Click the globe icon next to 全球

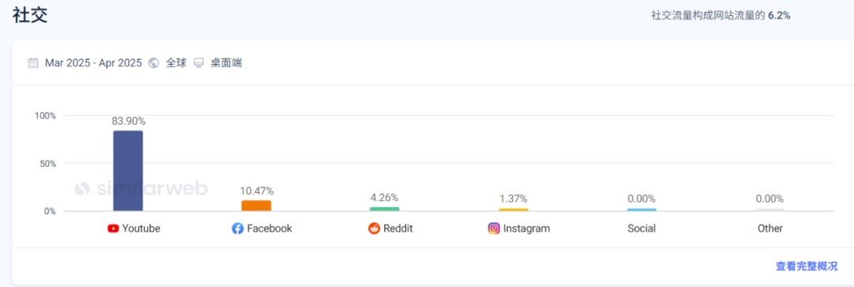[153, 63]
